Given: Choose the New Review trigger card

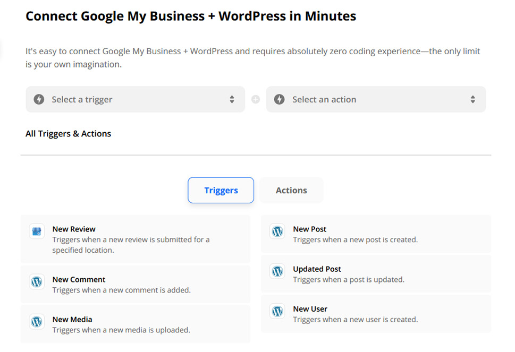Looking at the screenshot, I should point(135,239).
